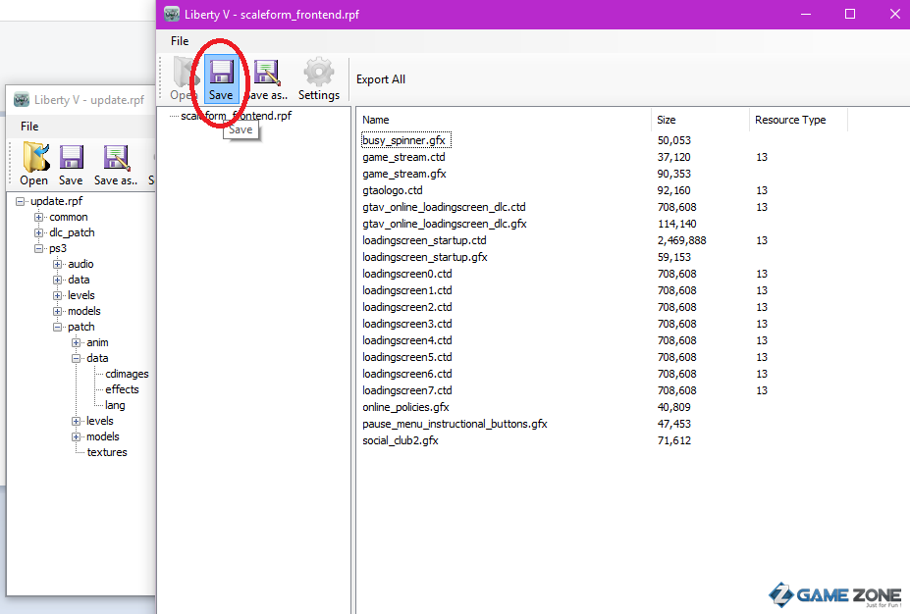The height and width of the screenshot is (614, 910).
Task: Select file loadingscreen1.ctd
Action: pos(406,290)
